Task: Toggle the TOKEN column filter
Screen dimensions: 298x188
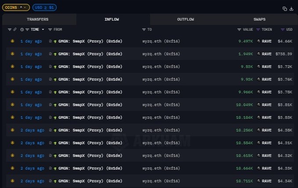Action: click(x=258, y=29)
